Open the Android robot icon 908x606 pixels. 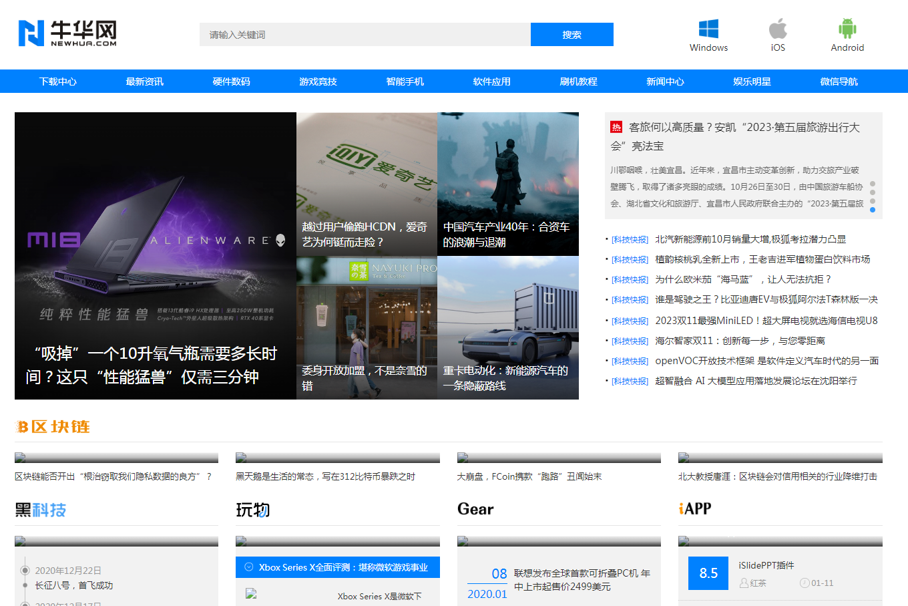pyautogui.click(x=847, y=29)
